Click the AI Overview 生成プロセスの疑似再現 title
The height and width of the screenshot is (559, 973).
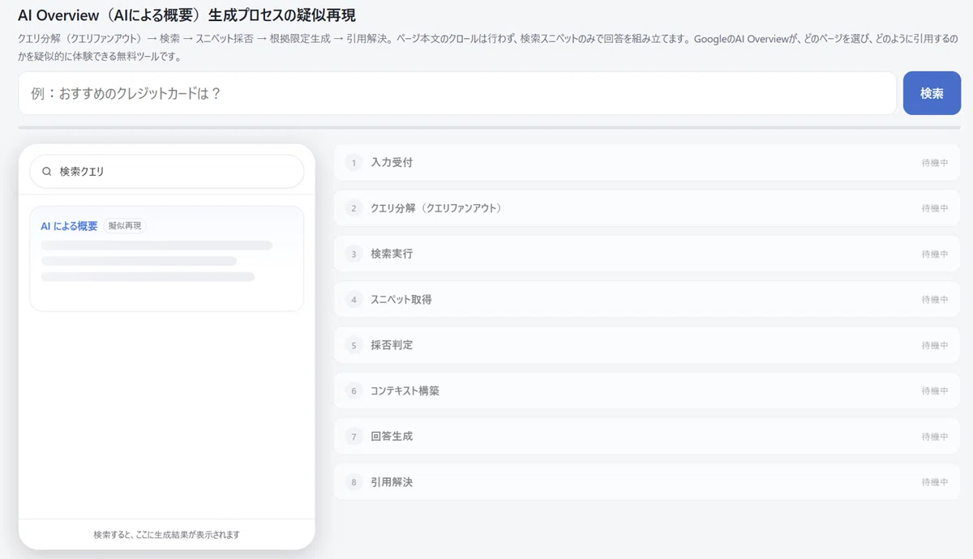(x=186, y=15)
